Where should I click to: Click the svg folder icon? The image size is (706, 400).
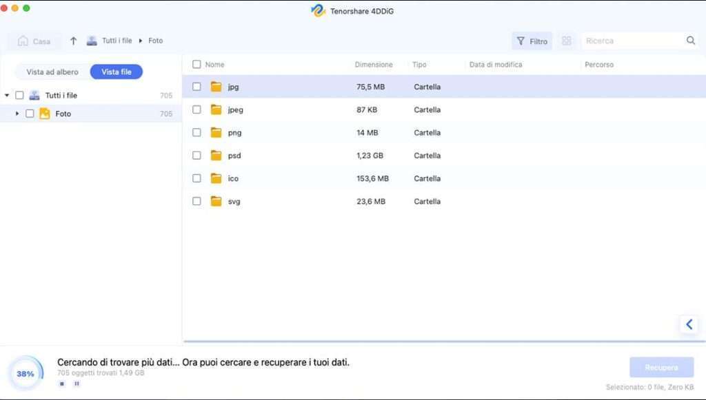[216, 201]
